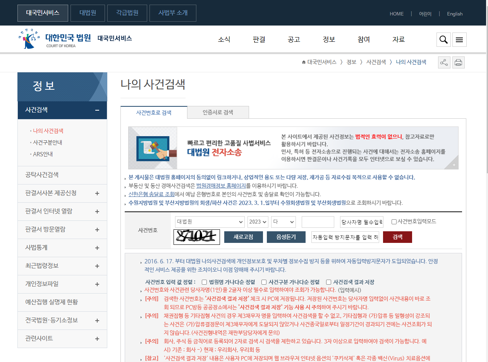Viewport: 488px width, 362px height.
Task: Click the home icon in the breadcrumb trail
Action: (303, 62)
